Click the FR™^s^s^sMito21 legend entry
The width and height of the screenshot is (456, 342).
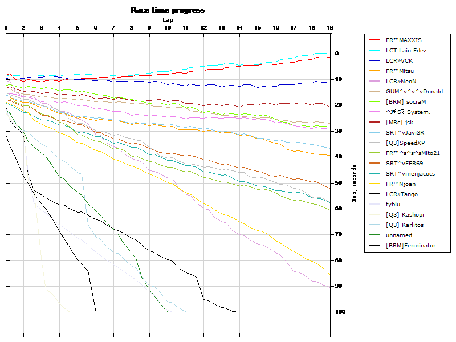412,153
